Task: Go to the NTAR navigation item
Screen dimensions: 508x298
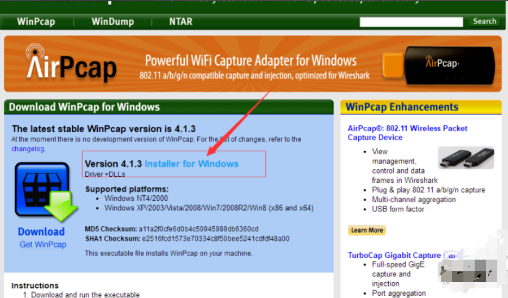Action: tap(181, 22)
